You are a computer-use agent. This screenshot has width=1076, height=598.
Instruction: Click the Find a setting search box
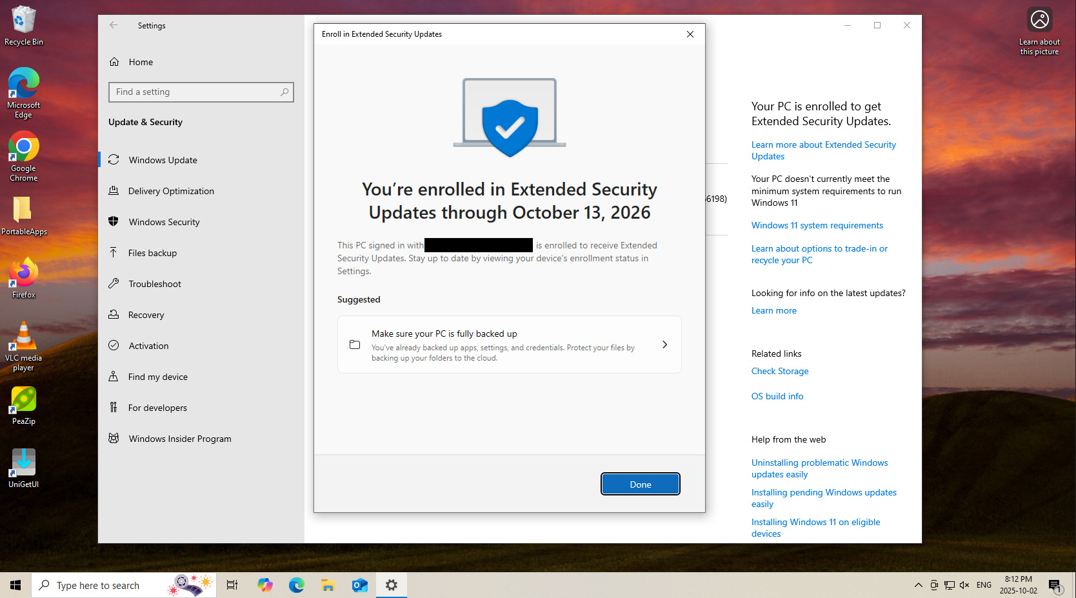pos(201,92)
